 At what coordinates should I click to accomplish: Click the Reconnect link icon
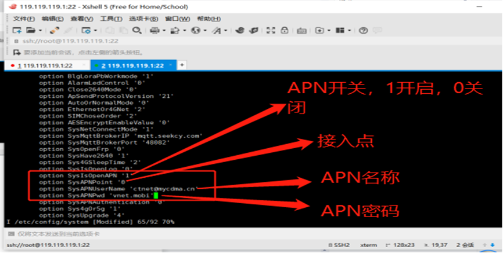(54, 30)
